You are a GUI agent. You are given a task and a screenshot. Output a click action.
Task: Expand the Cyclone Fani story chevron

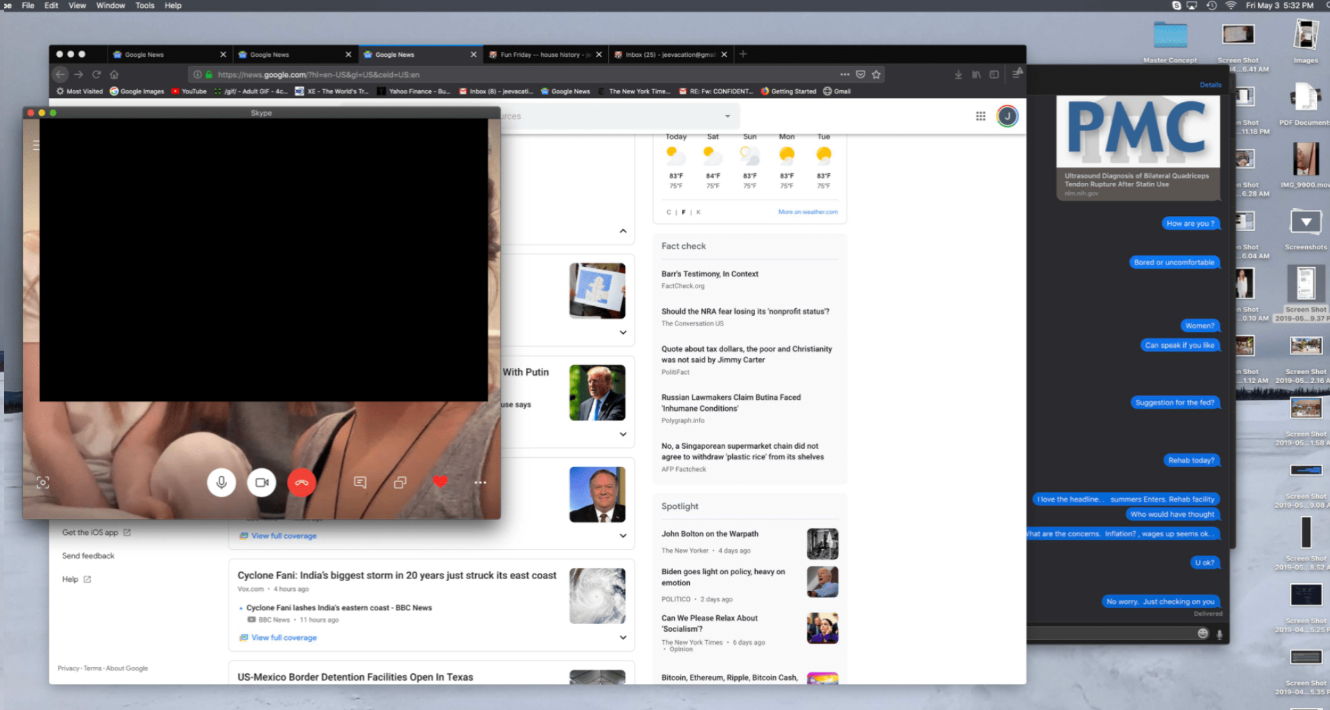point(623,637)
